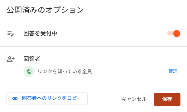Click the 公開済みのオプション dialog title
This screenshot has height=112, width=187.
click(45, 10)
